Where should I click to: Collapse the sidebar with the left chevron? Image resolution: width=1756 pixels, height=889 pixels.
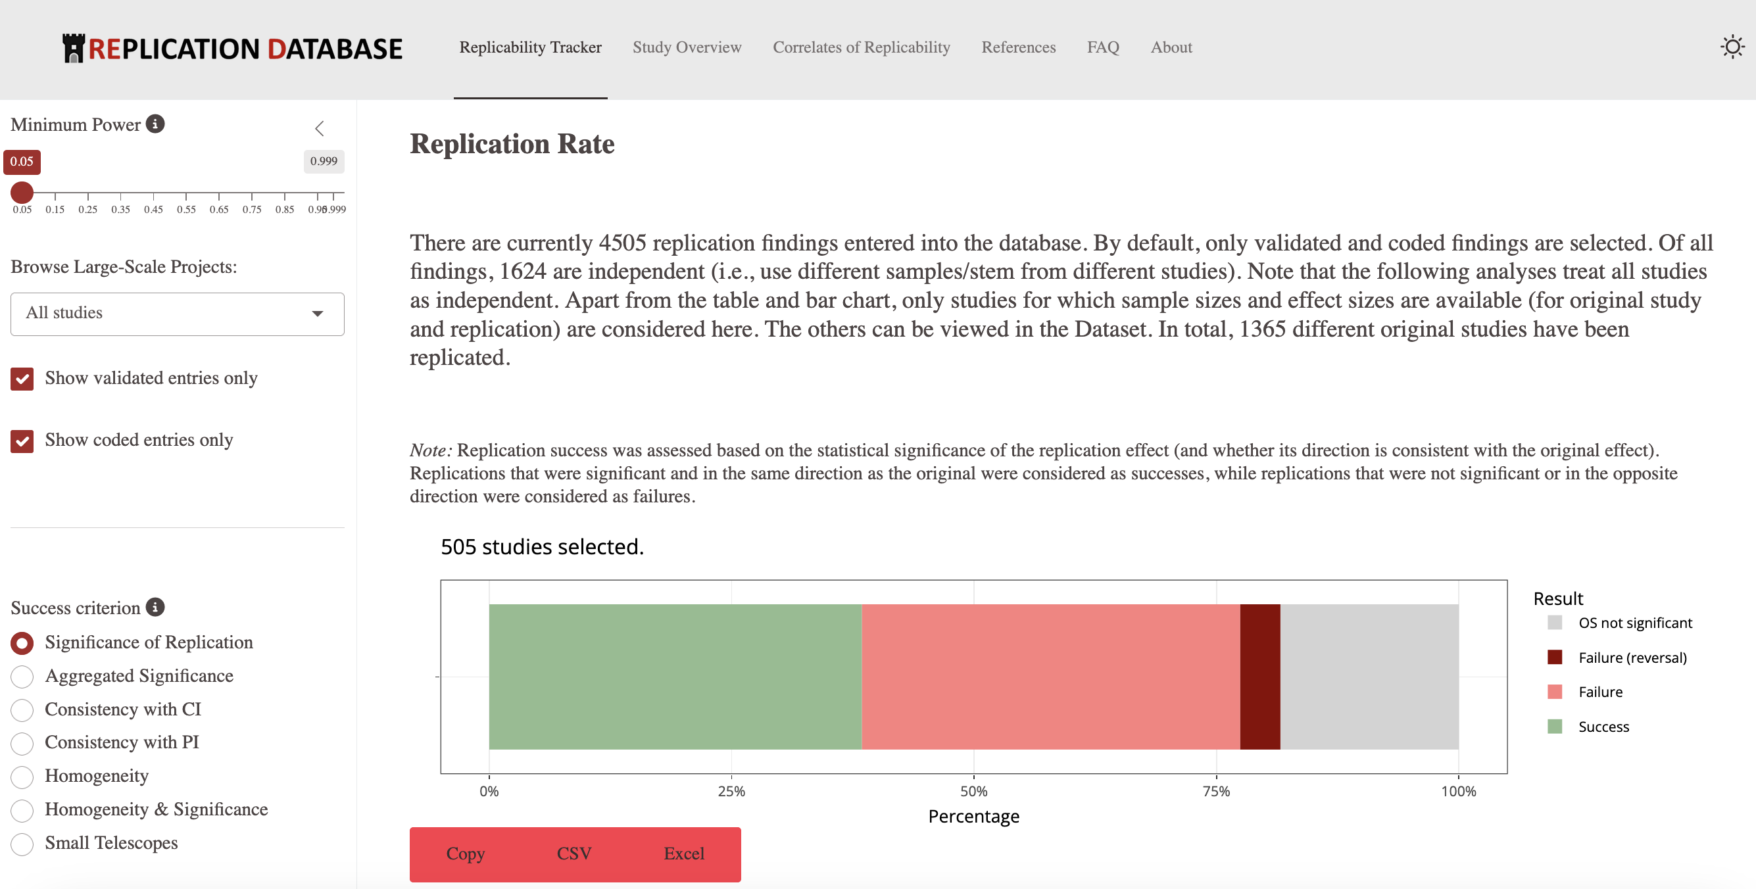tap(319, 128)
